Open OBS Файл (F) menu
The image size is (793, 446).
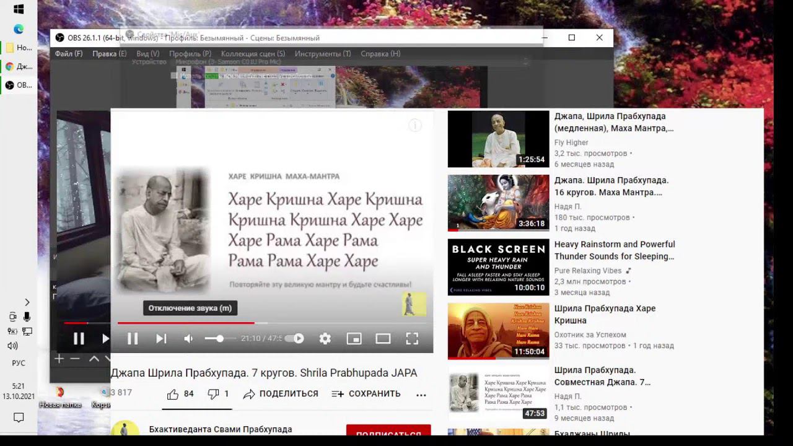(x=69, y=54)
